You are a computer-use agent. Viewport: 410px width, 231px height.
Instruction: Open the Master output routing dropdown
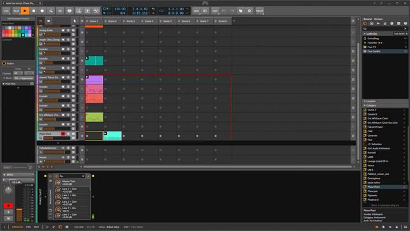(19, 180)
